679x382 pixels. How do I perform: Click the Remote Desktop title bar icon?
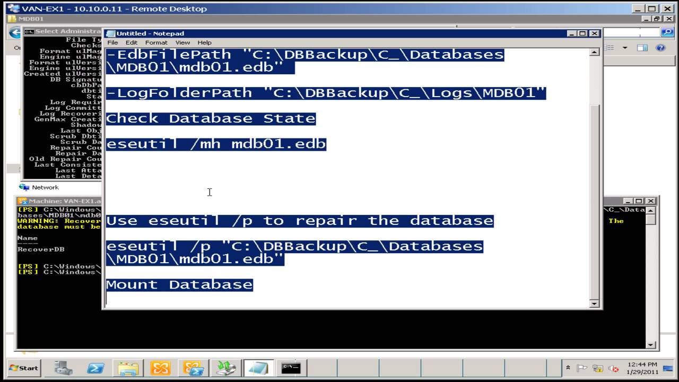click(x=13, y=8)
